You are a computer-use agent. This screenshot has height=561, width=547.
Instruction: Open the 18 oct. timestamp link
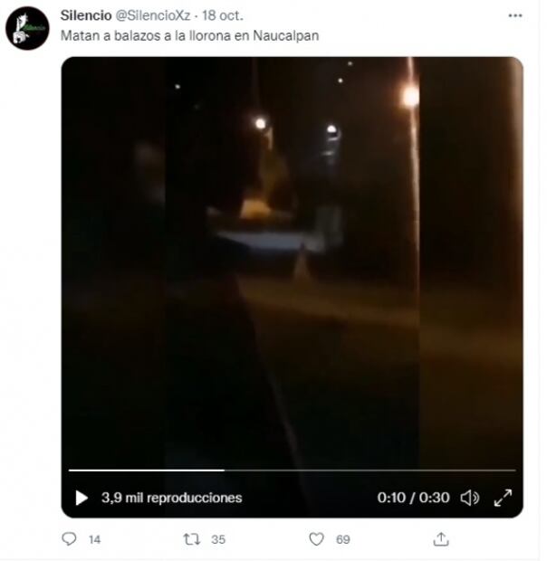coord(223,15)
